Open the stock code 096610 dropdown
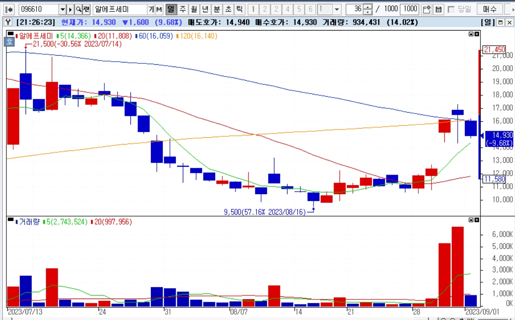Screen dimensions: 515x320 pos(62,10)
